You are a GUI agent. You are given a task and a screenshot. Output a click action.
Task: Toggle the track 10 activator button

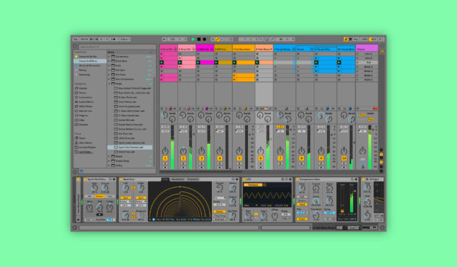tap(344, 158)
